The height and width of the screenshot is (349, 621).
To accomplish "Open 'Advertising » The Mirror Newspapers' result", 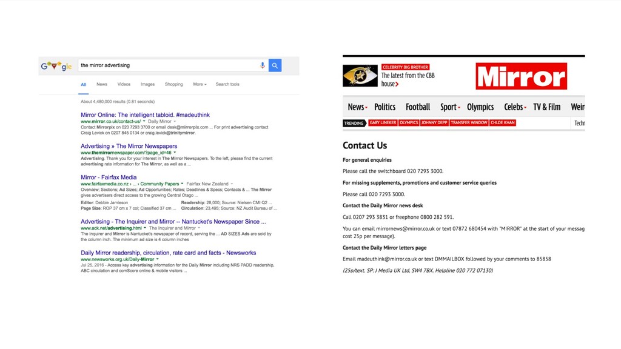I will coord(129,146).
